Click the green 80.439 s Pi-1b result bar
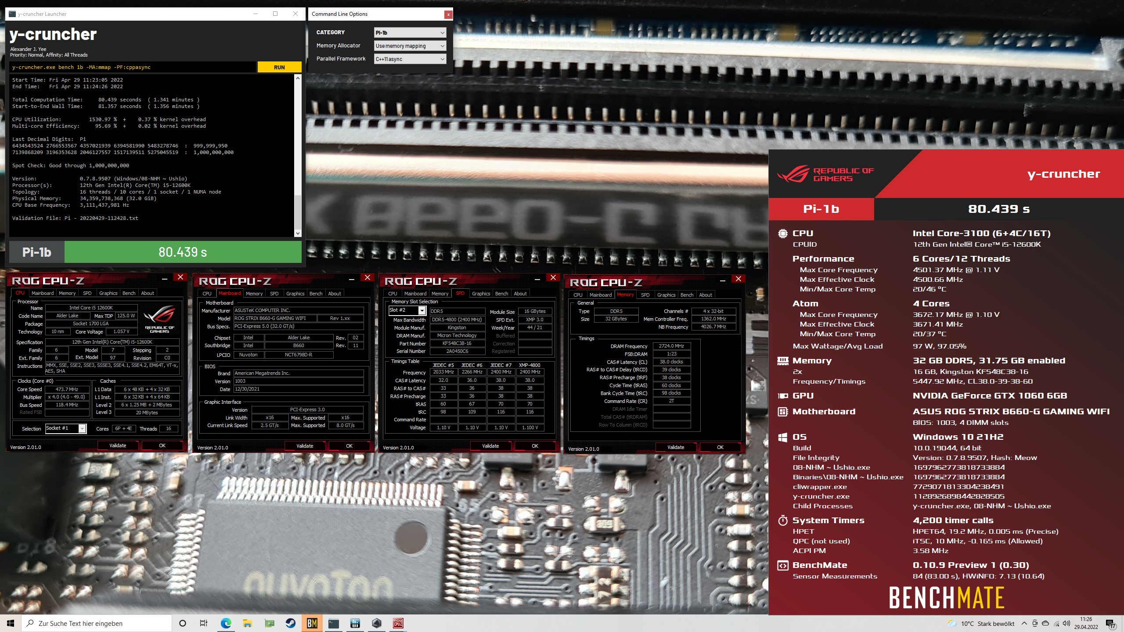1124x632 pixels. [x=183, y=252]
